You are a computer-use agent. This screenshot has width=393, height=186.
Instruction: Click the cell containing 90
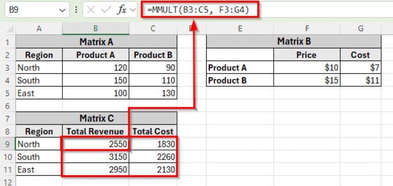[153, 68]
